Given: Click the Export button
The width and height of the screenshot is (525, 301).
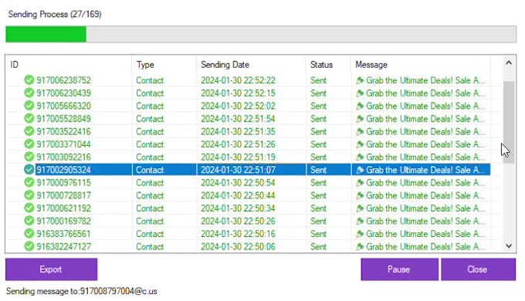Looking at the screenshot, I should [x=51, y=269].
